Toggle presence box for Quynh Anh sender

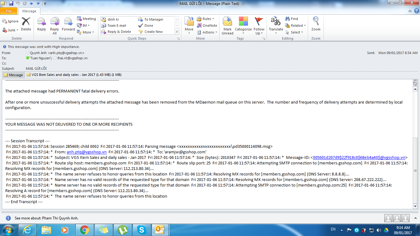(28, 53)
